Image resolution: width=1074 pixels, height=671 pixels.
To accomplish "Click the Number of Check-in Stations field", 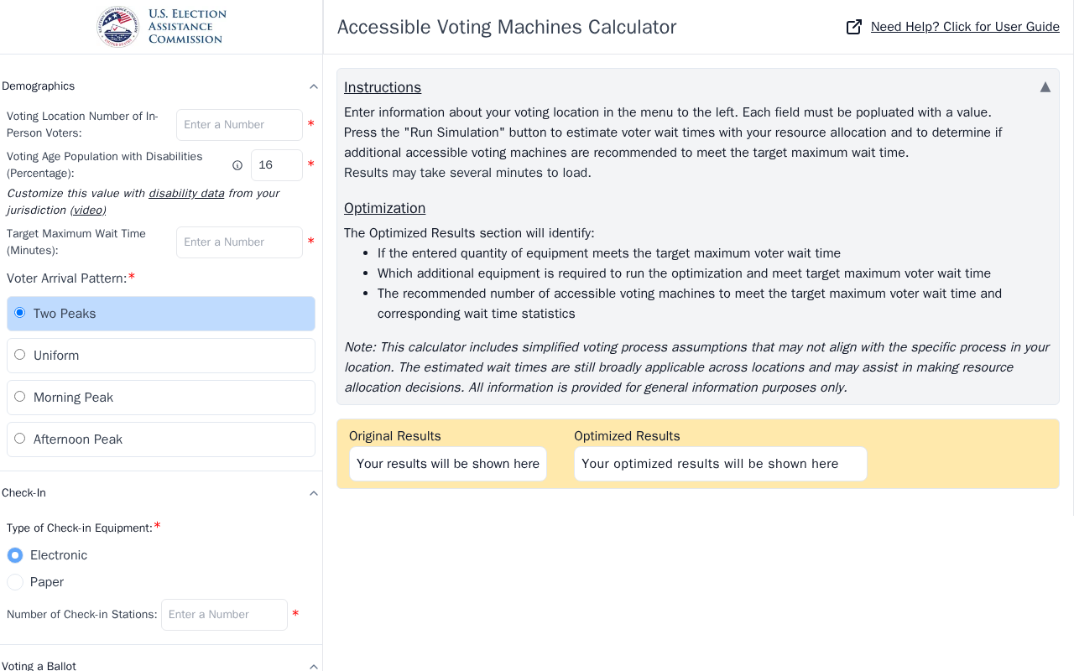I will click(x=224, y=615).
